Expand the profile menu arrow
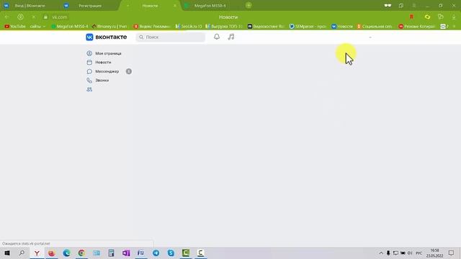Viewport: 461px width, 259px height. coord(370,37)
